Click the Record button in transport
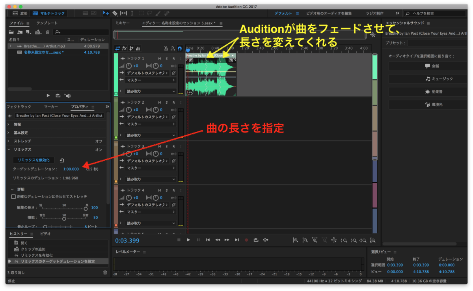 pyautogui.click(x=247, y=240)
